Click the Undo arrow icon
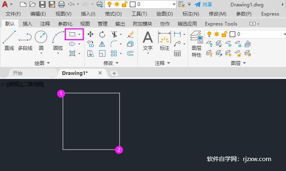Image resolution: width=286 pixels, height=171 pixels. click(71, 4)
